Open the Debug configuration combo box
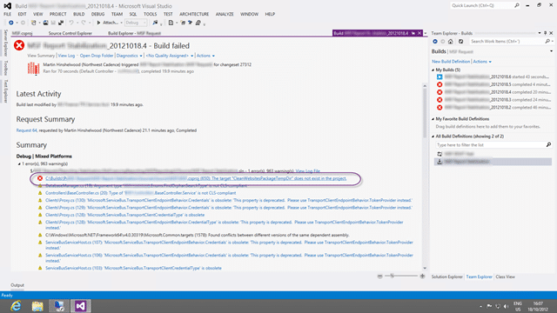 [136, 23]
